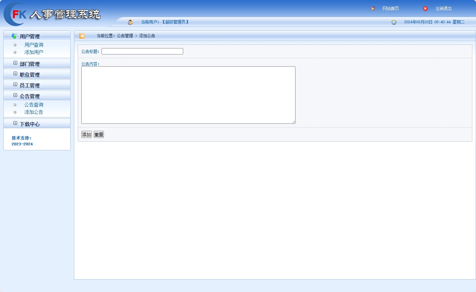Screen dimensions: 476x292
Task: Click the red logout icon beside 注销退出
Action: point(425,9)
